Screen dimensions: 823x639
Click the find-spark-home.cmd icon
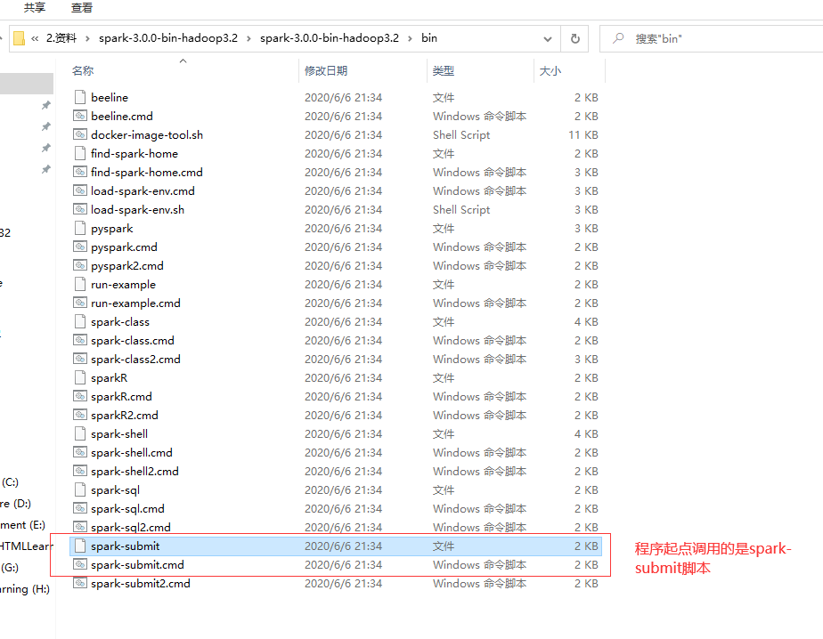(80, 172)
